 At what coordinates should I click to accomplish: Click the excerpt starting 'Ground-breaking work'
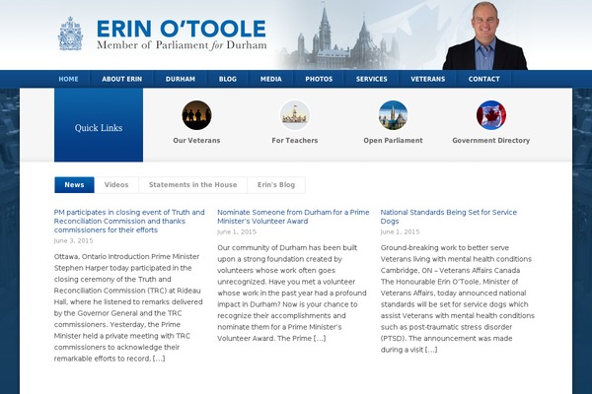pyautogui.click(x=458, y=298)
